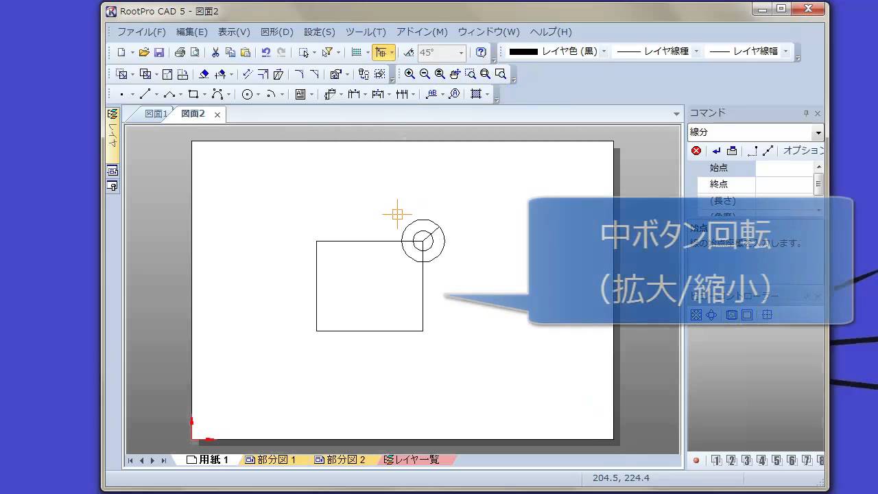Select the pan hand tool
The height and width of the screenshot is (494, 878).
[455, 74]
